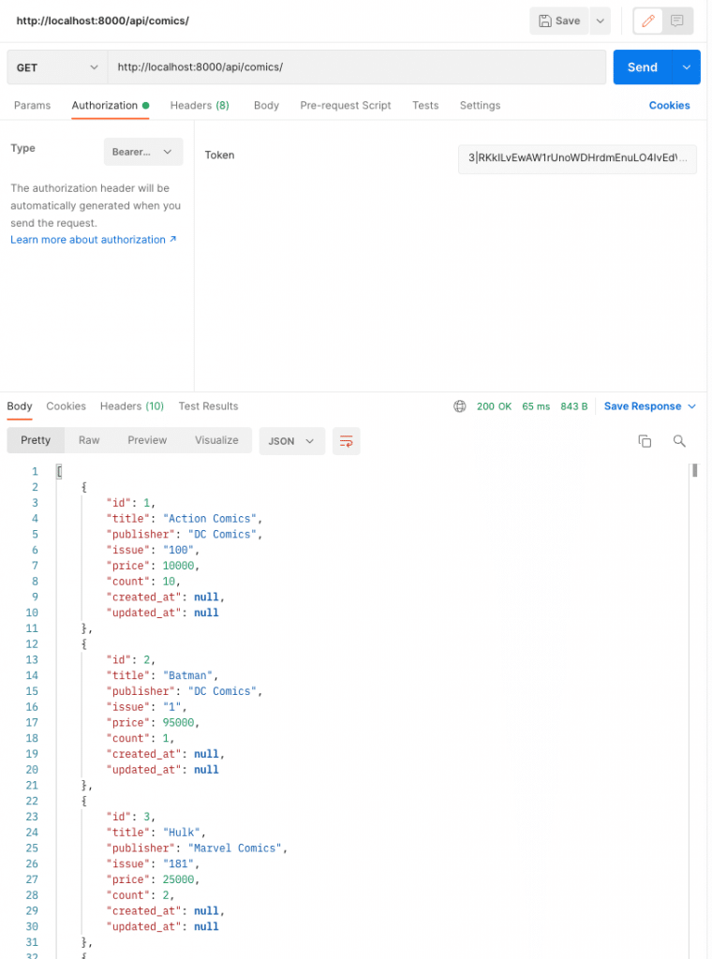
Task: Click the Save button
Action: [558, 21]
